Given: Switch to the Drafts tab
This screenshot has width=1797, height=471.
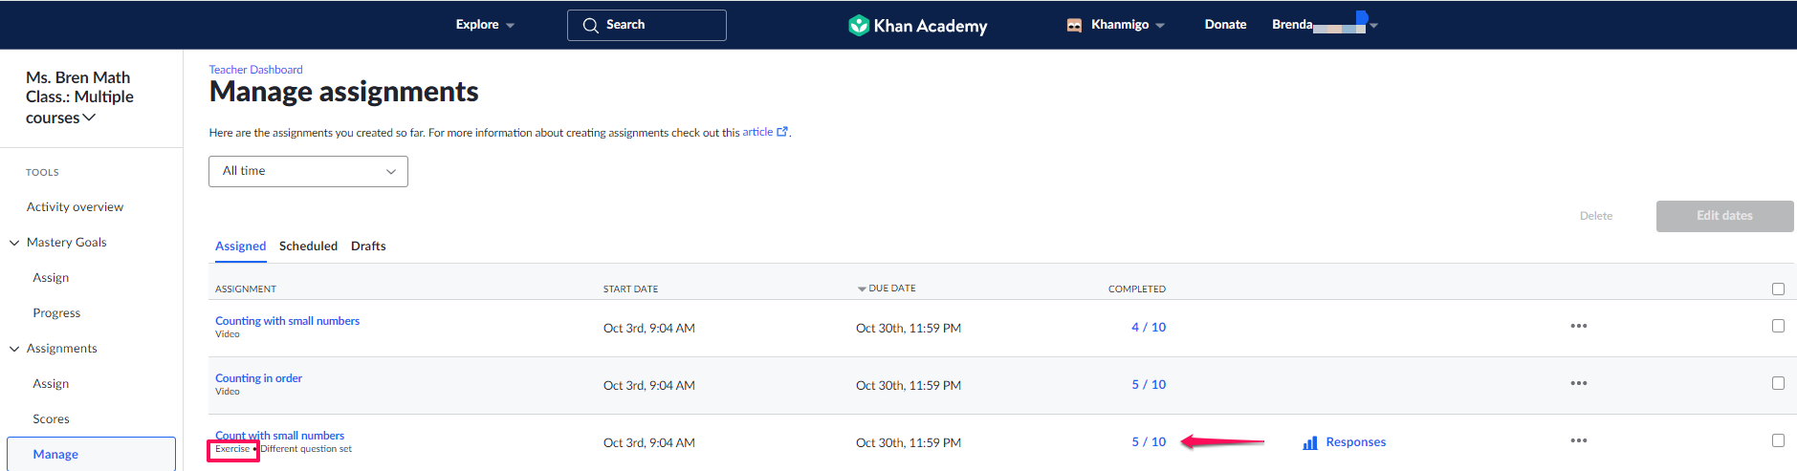Looking at the screenshot, I should point(368,246).
